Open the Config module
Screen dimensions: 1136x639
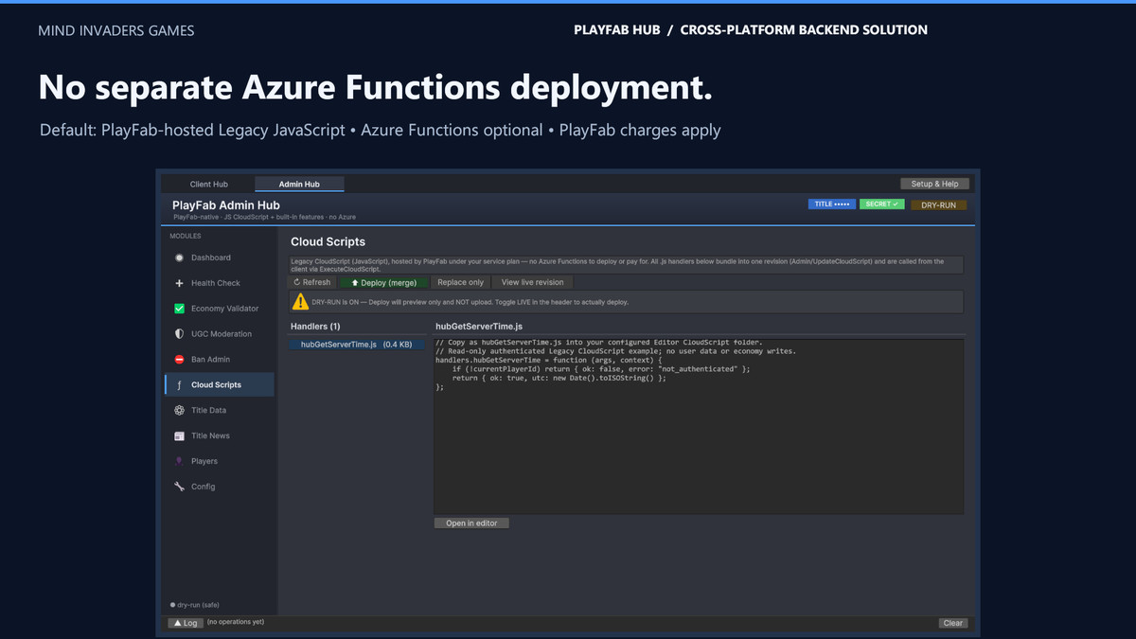pos(219,487)
